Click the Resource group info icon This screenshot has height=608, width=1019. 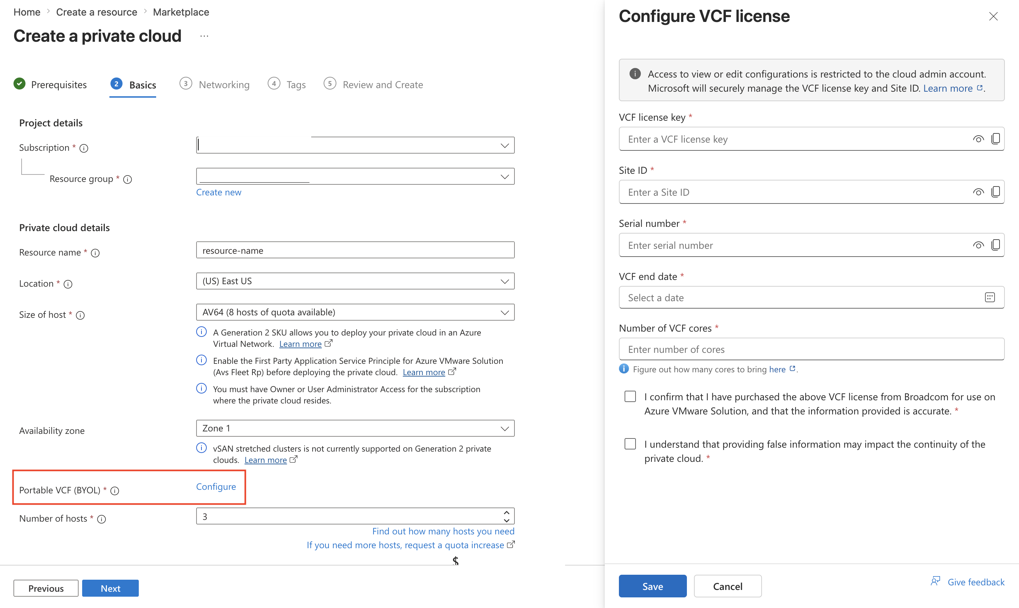pyautogui.click(x=127, y=179)
